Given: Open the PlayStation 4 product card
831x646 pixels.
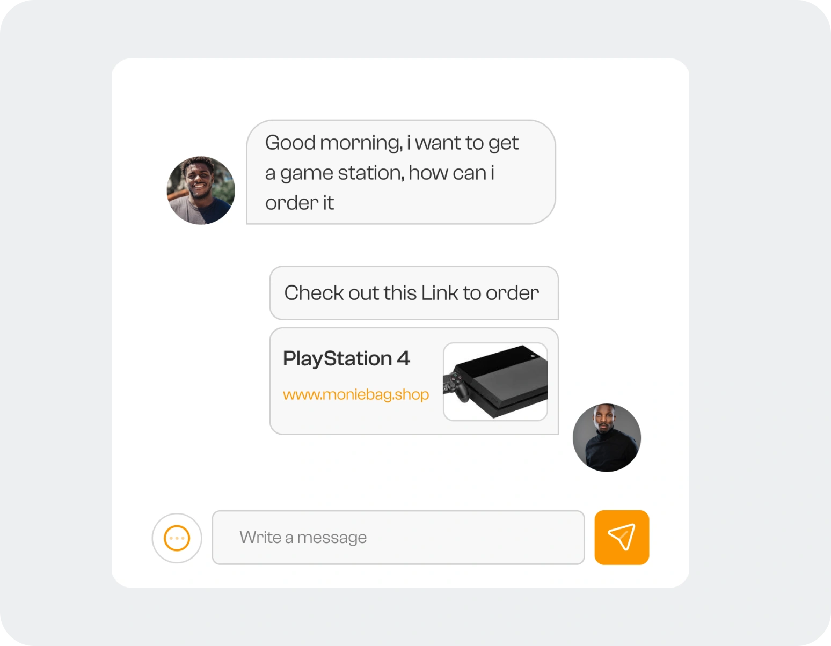Looking at the screenshot, I should (x=414, y=381).
